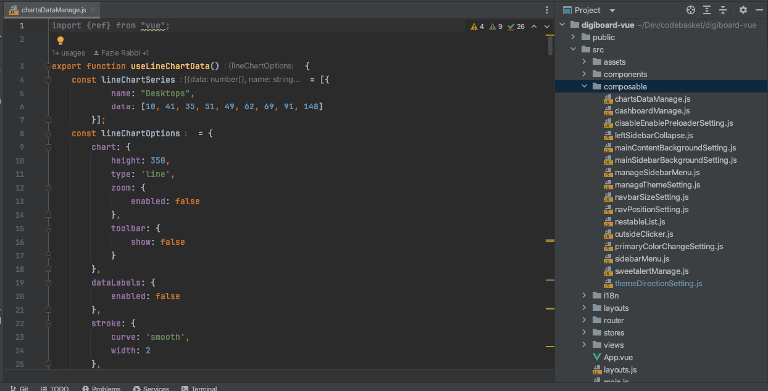Toggle fold marker beside lineChartOptions declaration
768x391 pixels.
pyautogui.click(x=48, y=133)
